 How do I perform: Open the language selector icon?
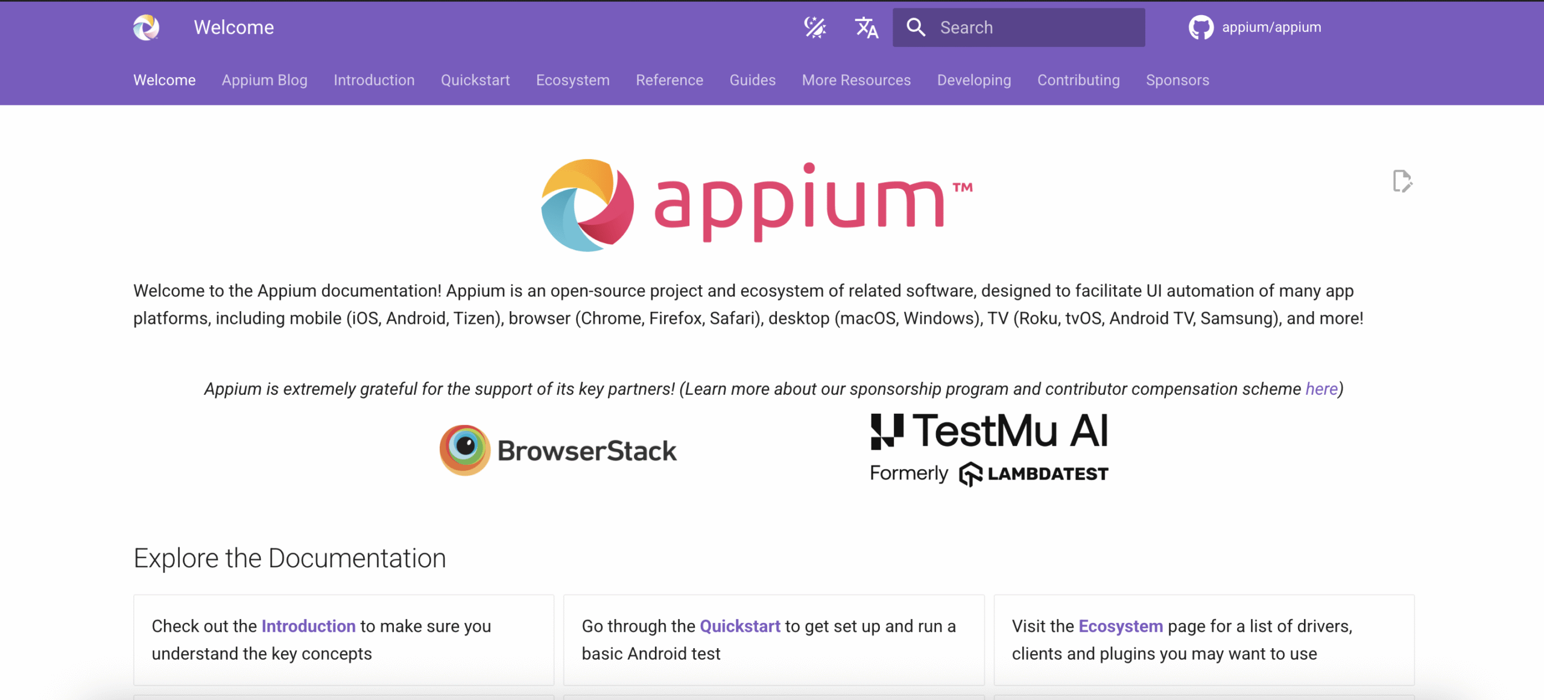(x=866, y=27)
